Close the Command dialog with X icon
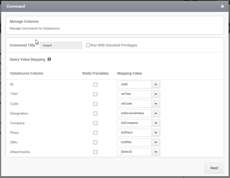 (x=222, y=7)
